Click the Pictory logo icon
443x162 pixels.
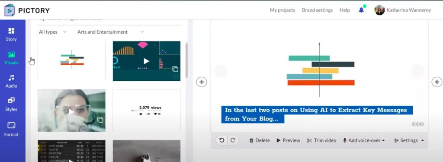(10, 10)
